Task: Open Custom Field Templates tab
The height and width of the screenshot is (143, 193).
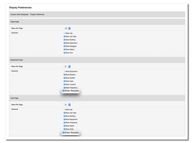Action: tap(19, 14)
